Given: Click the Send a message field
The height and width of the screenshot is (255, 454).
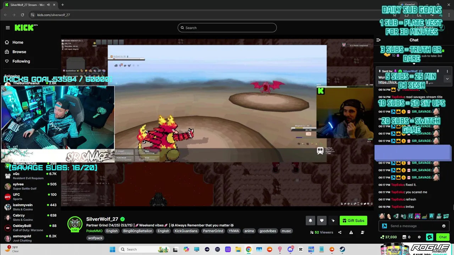Looking at the screenshot, I should (414, 226).
